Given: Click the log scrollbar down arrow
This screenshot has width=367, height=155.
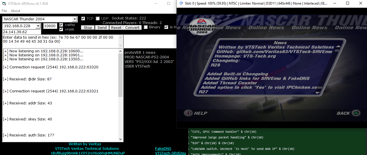Looking at the screenshot, I should coord(121,139).
